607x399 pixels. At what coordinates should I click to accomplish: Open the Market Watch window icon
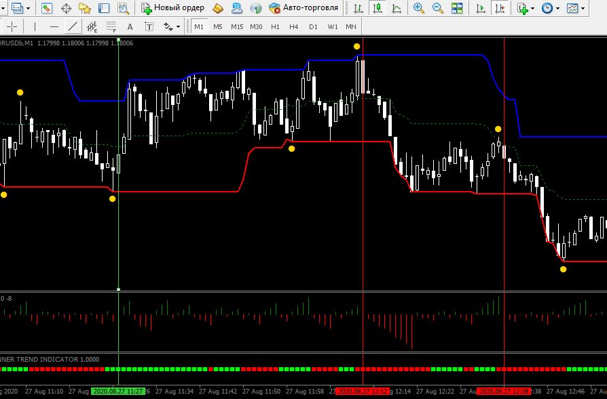click(x=47, y=7)
